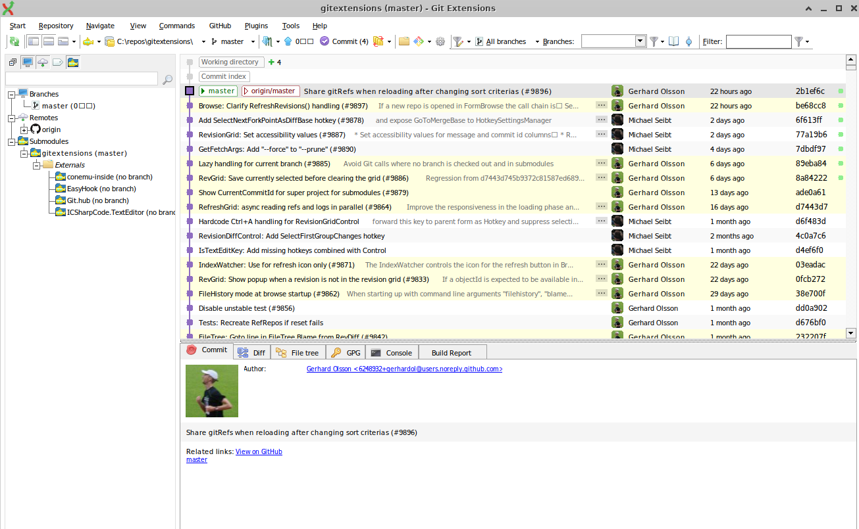Follow the View on GitHub link
The width and height of the screenshot is (859, 529).
[259, 451]
